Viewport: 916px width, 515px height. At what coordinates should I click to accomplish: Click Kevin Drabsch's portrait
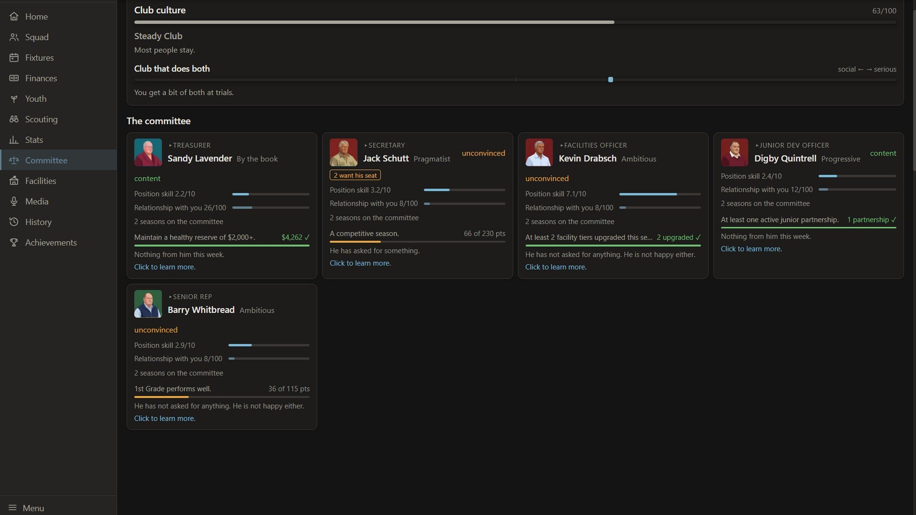pyautogui.click(x=539, y=152)
